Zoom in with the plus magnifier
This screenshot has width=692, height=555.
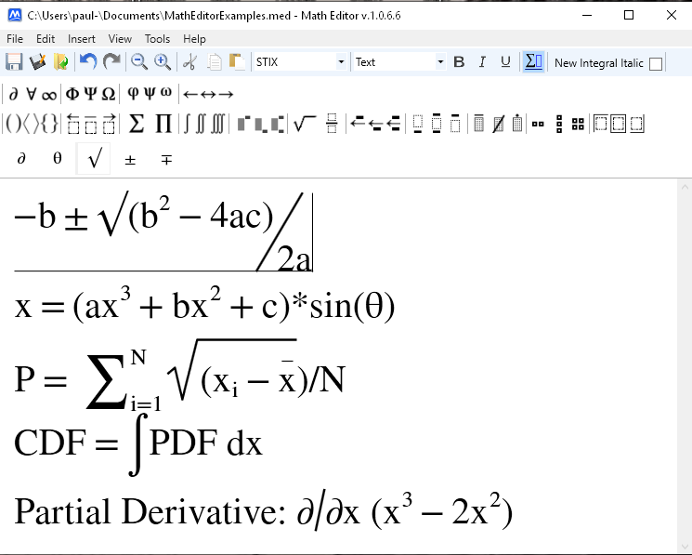pos(163,62)
